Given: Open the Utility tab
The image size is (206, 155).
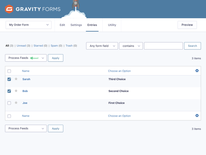Looking at the screenshot, I should click(112, 25).
